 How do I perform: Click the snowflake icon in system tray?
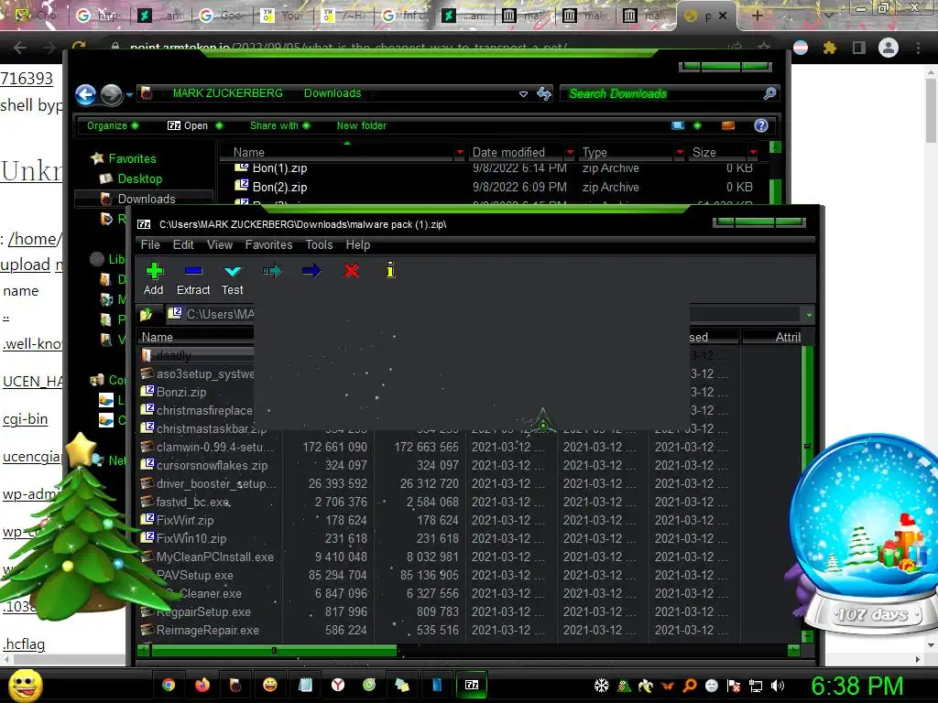point(601,686)
